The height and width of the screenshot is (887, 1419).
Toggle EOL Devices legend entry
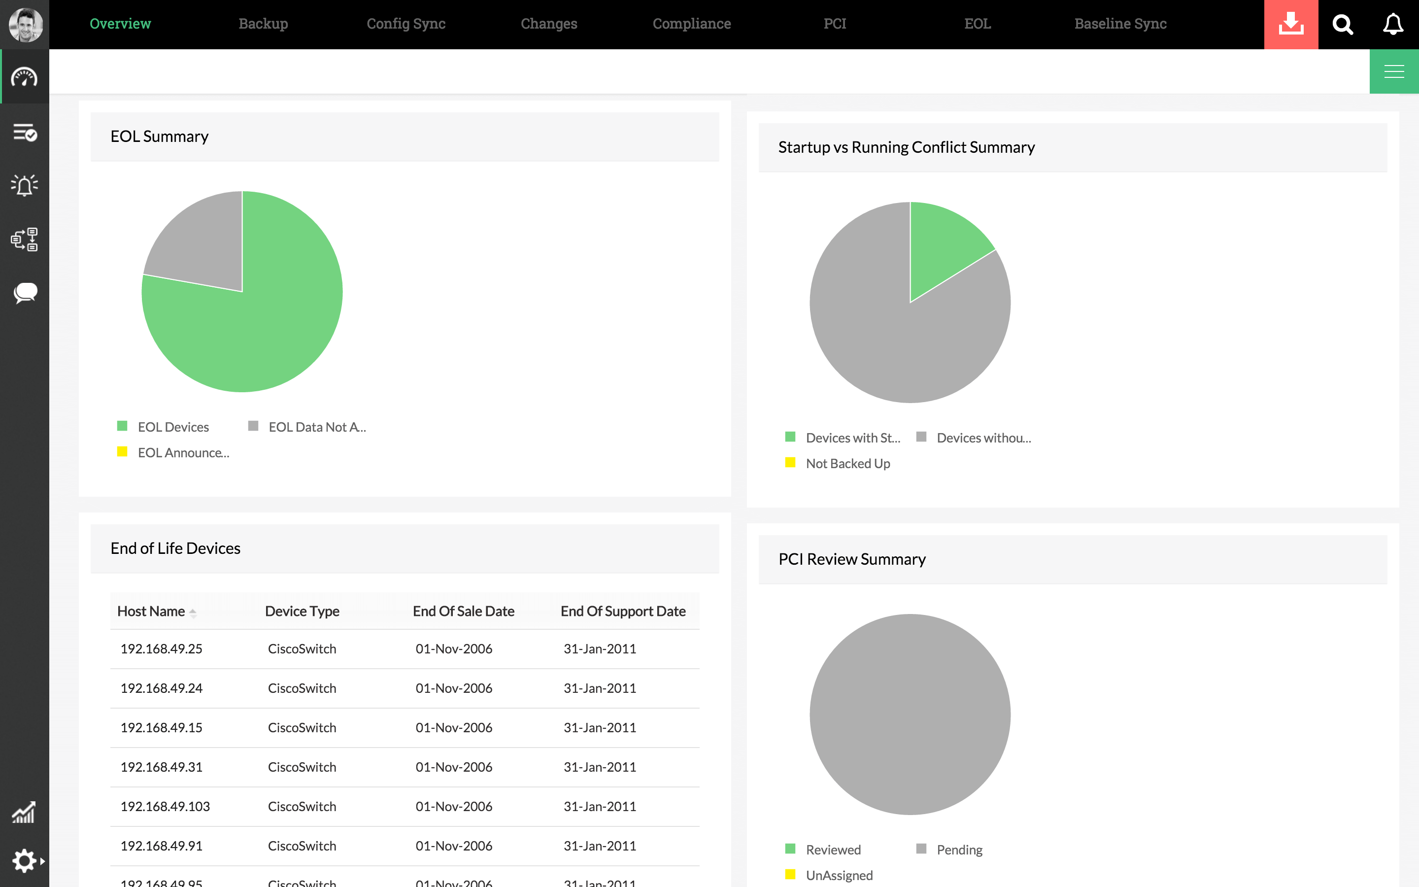click(x=172, y=427)
